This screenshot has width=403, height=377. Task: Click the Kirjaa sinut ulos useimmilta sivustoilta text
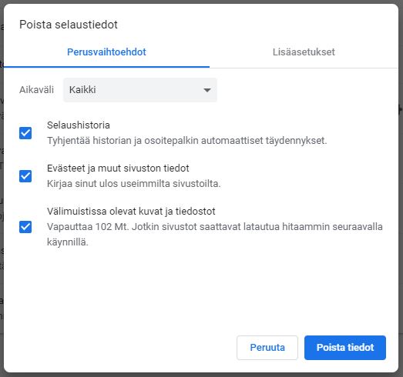coord(133,184)
